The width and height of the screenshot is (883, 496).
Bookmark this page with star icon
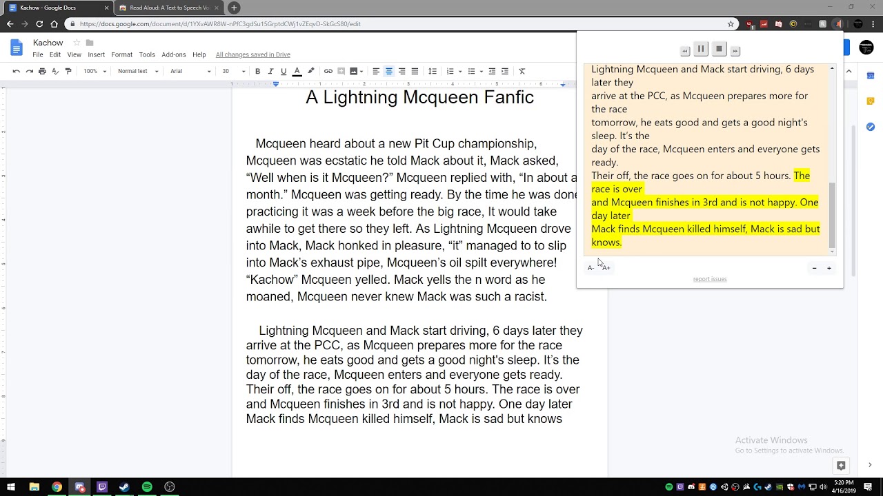[731, 23]
